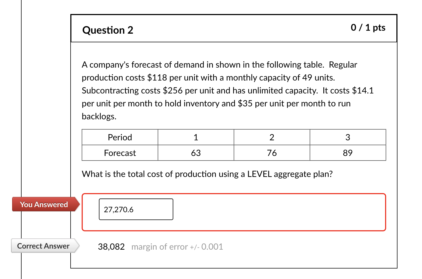Select the You Answered badge
The height and width of the screenshot is (279, 422).
click(44, 204)
